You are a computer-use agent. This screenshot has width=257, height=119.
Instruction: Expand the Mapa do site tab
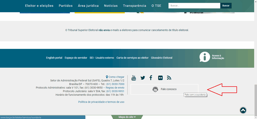127,117
